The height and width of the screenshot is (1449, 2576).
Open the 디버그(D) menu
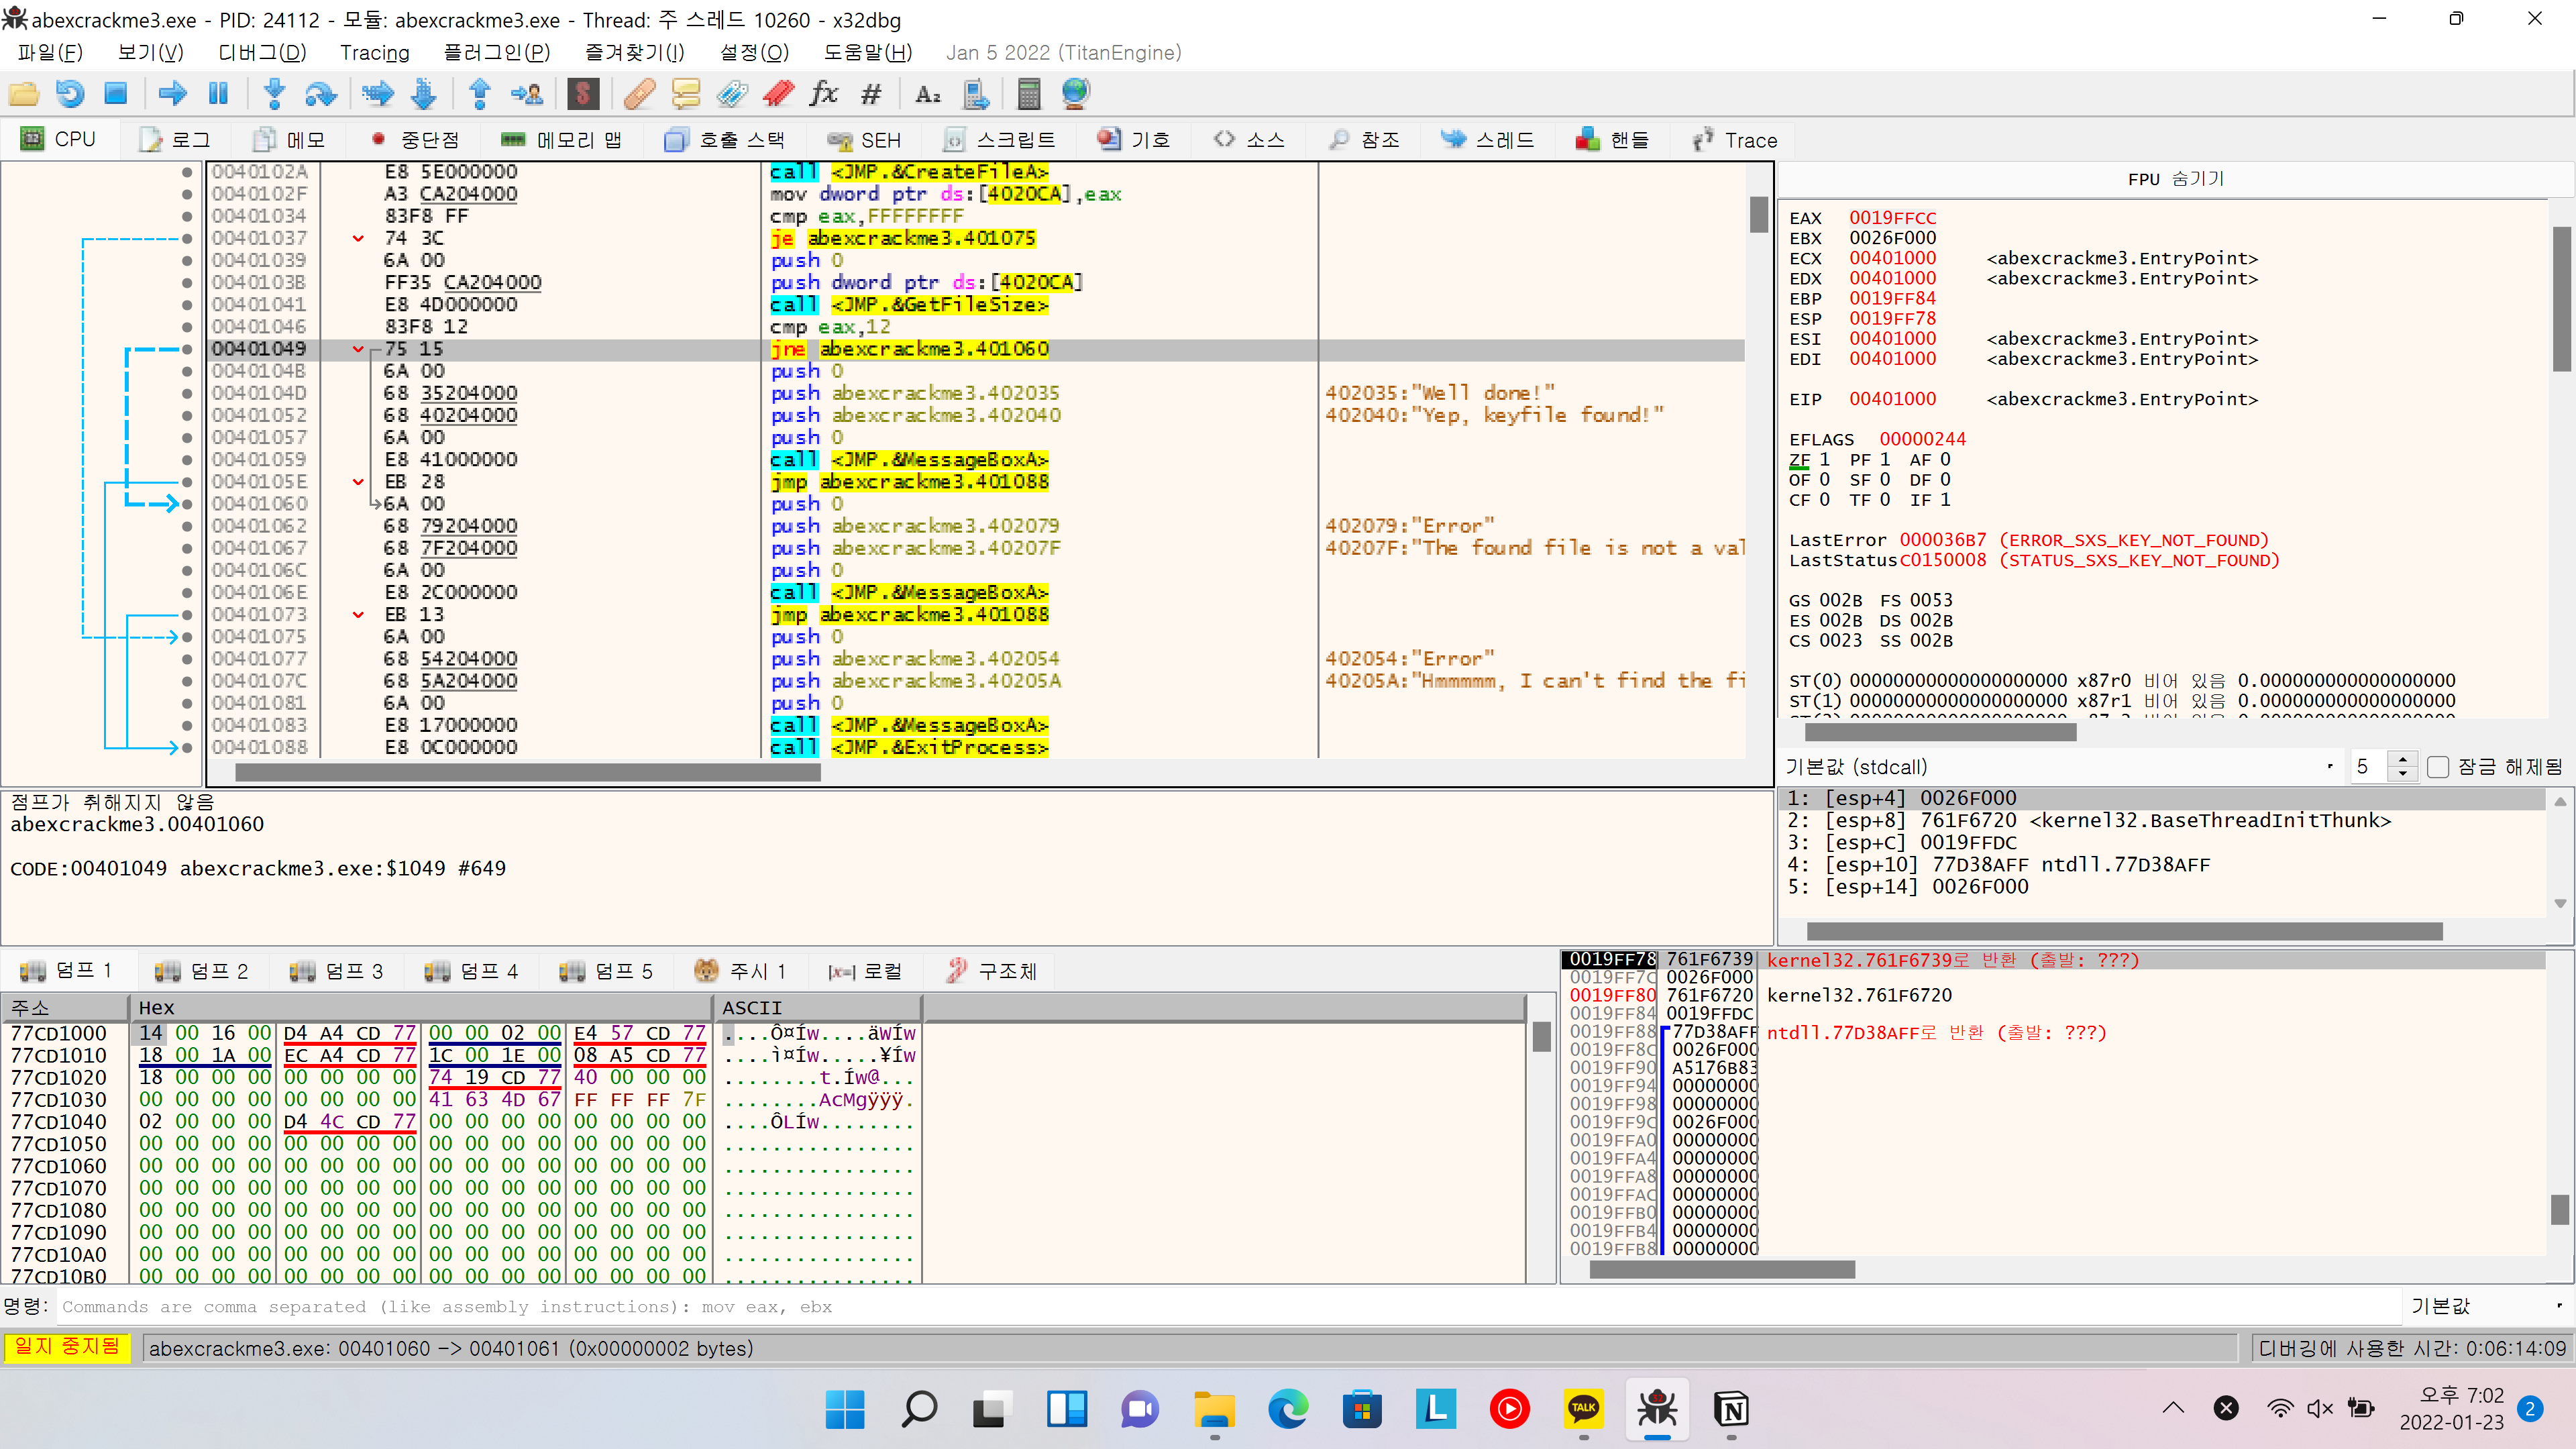[x=262, y=53]
